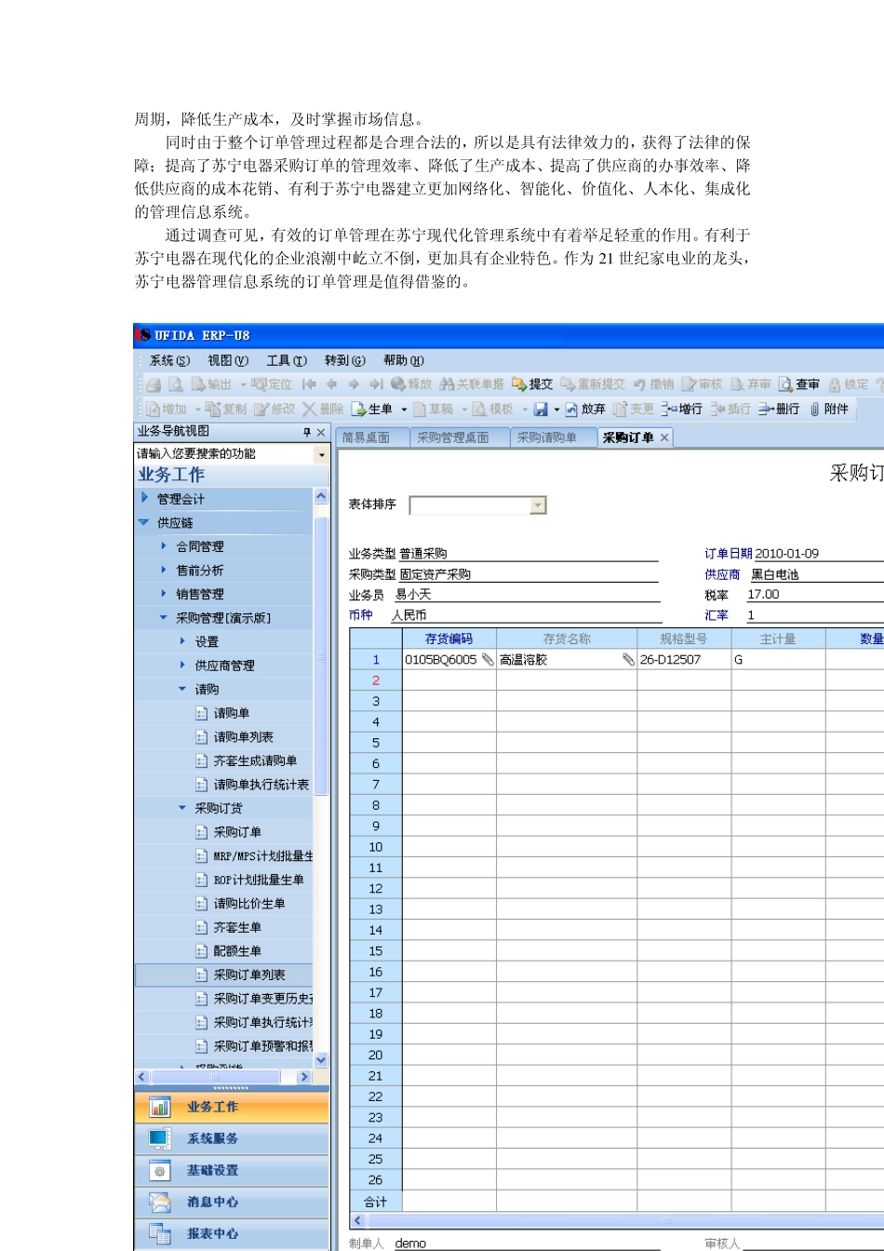Collapse the 供应链 tree node

(x=144, y=522)
